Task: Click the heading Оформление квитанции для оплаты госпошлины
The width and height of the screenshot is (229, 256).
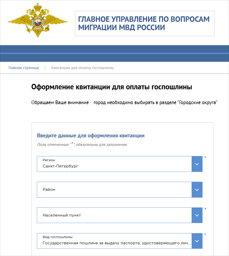Action: (112, 87)
